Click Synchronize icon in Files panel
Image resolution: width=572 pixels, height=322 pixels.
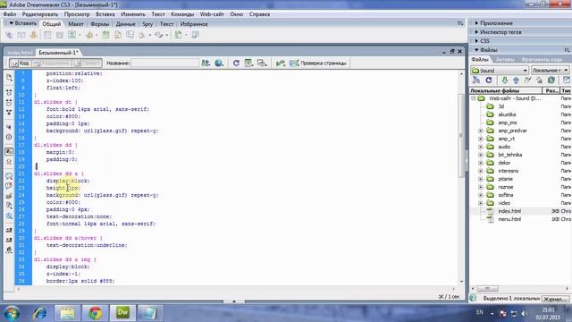point(551,80)
